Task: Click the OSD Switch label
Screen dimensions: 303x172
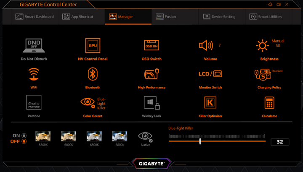Action: (x=151, y=59)
